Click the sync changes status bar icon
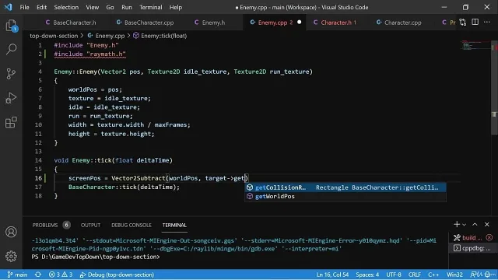The width and height of the screenshot is (498, 280). pos(38,275)
